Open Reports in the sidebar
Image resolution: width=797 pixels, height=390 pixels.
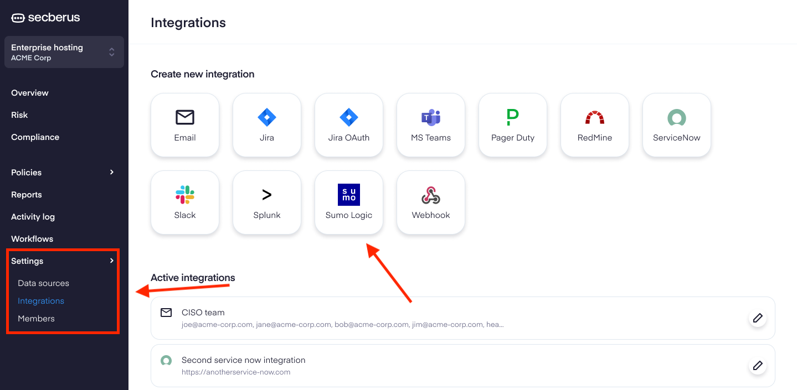[27, 195]
